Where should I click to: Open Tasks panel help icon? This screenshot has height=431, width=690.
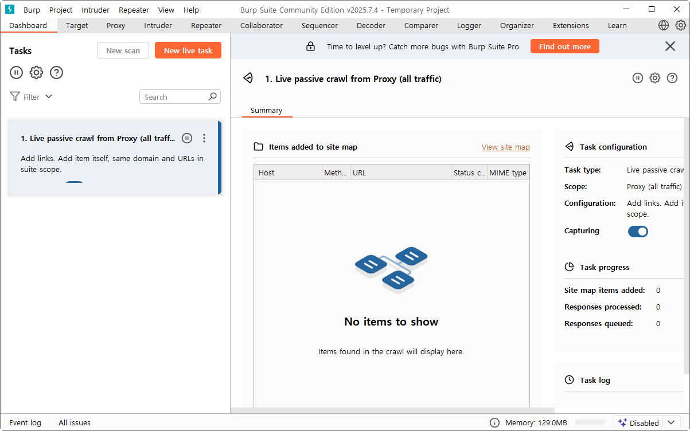[x=56, y=73]
